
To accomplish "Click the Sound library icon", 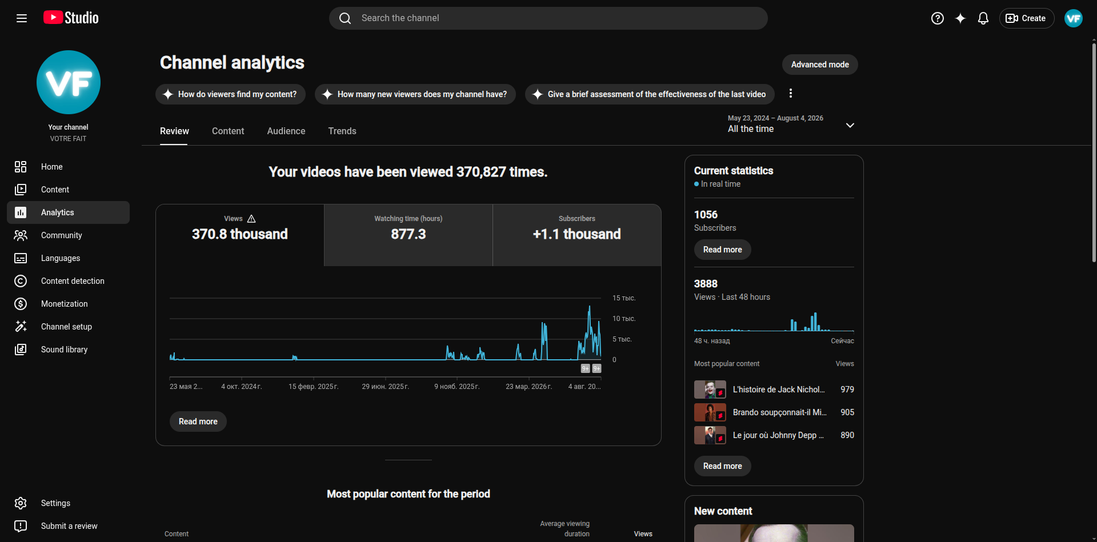I will click(21, 350).
